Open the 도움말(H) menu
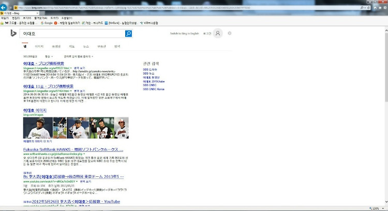This screenshot has height=211, width=388. [67, 18]
